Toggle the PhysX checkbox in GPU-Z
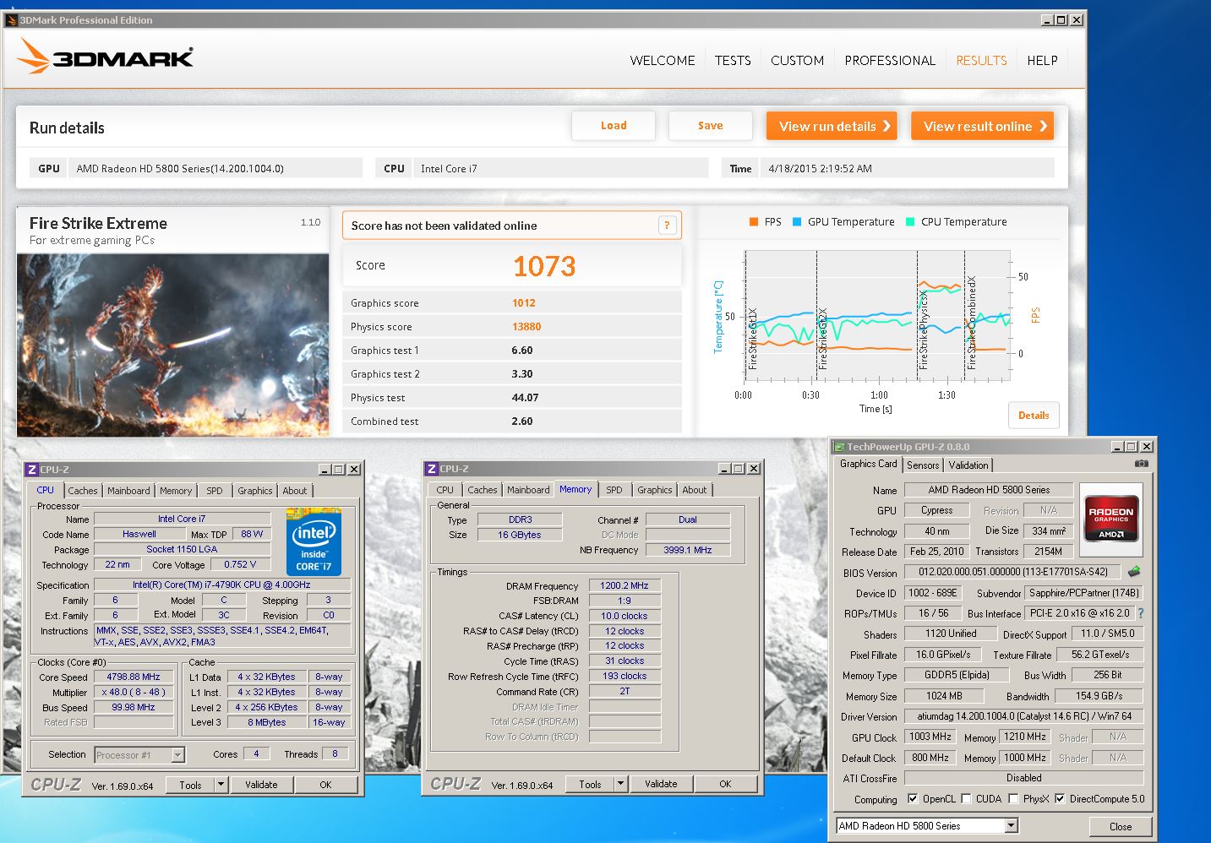This screenshot has height=843, width=1211. [1012, 798]
